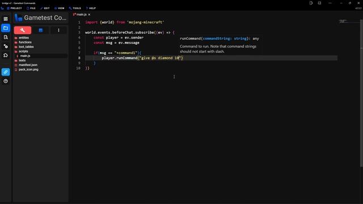Image resolution: width=363 pixels, height=204 pixels.
Task: Open the three-dot more options menu
Action: (58, 30)
